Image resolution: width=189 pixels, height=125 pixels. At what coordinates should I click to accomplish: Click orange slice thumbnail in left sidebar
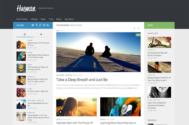21,68
